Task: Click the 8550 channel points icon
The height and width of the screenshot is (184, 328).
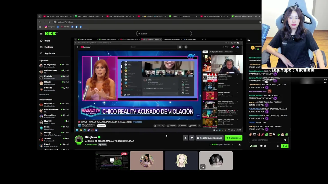Action: 254,146
